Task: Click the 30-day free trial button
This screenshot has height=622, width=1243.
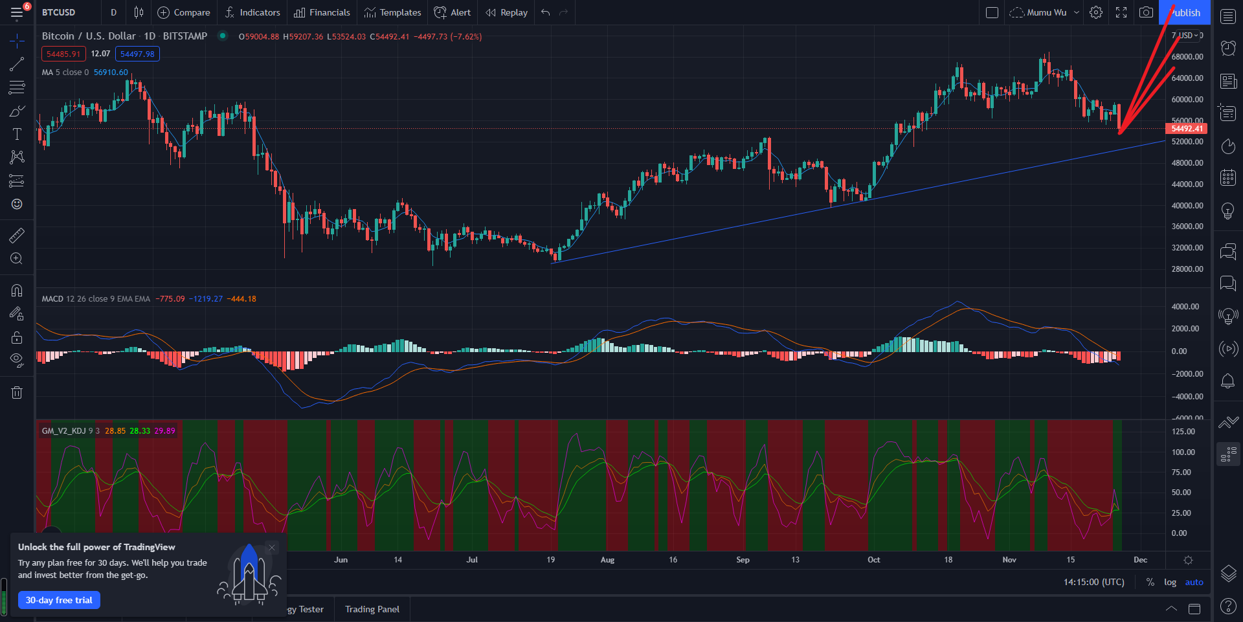Action: (x=59, y=600)
